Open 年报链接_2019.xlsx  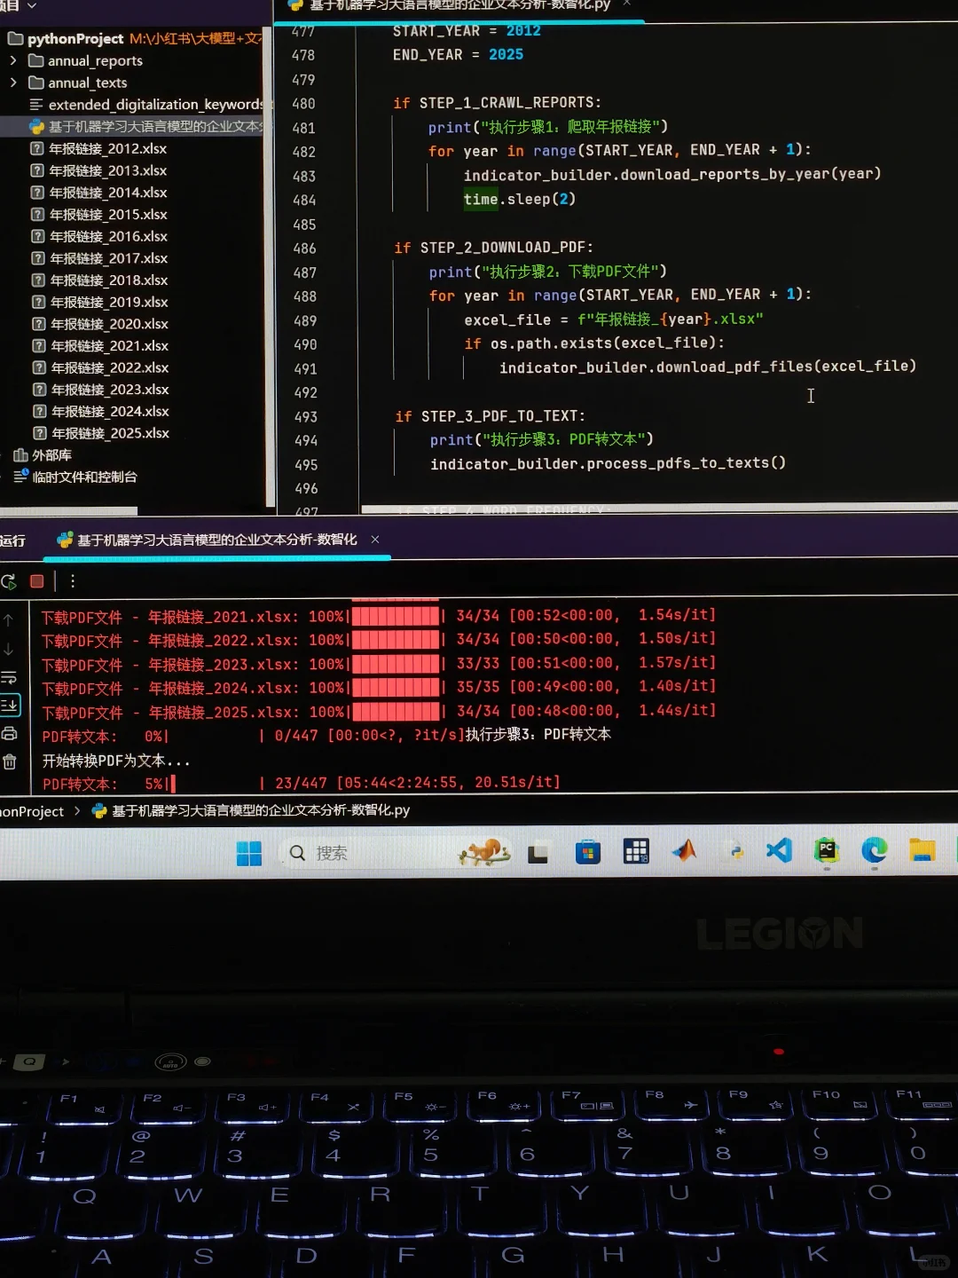(99, 302)
